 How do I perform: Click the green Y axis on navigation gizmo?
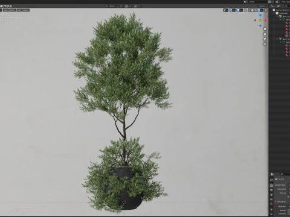[x=260, y=20]
